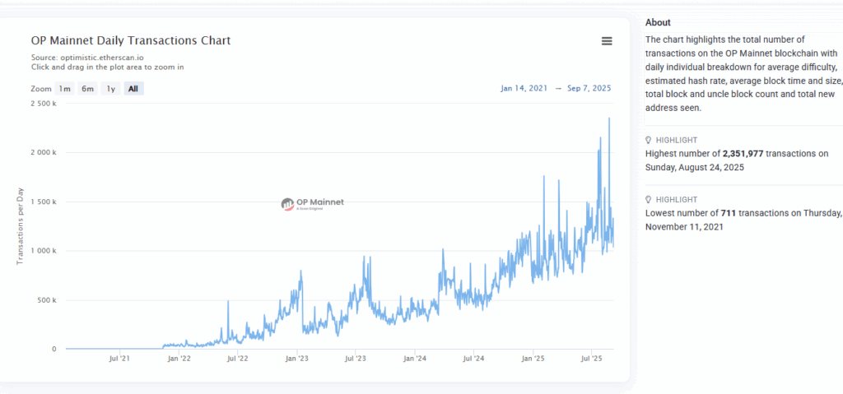Click the lightbulb icon beside the lowest-transactions highlight
843x394 pixels.
pyautogui.click(x=649, y=200)
